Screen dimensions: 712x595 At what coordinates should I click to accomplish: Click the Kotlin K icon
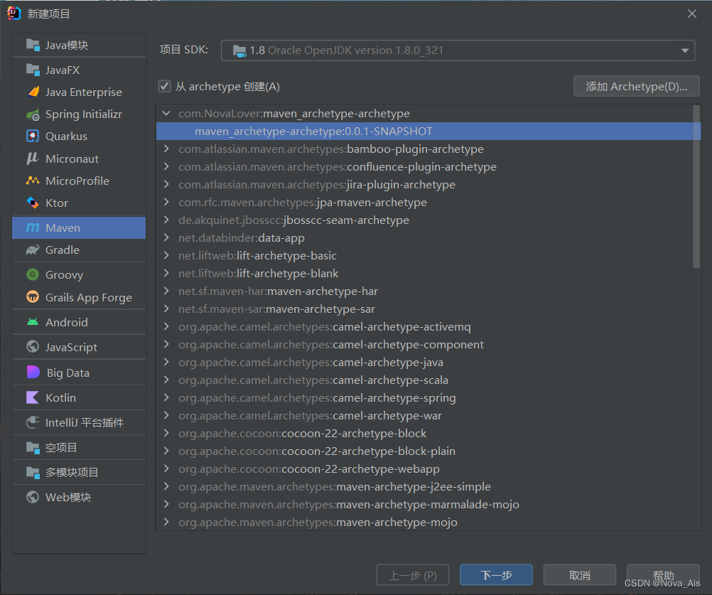click(x=33, y=397)
